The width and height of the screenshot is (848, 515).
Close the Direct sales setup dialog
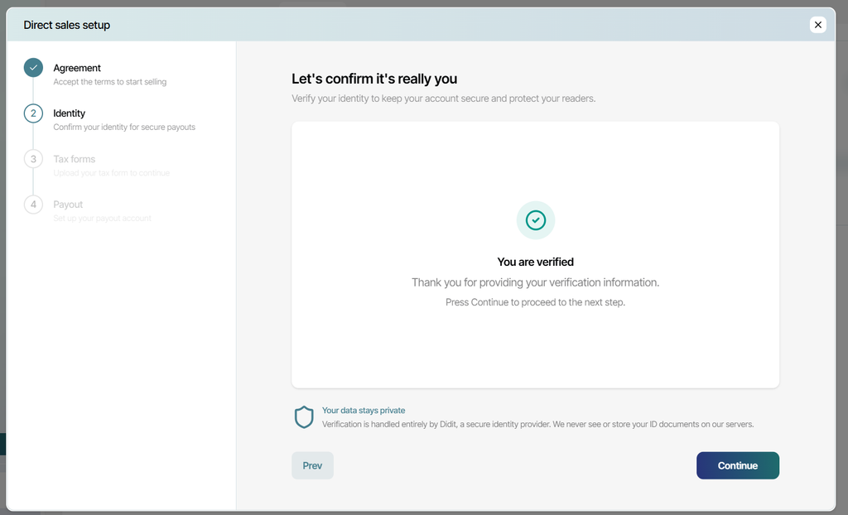tap(817, 25)
